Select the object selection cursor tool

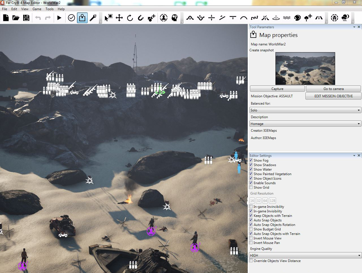click(108, 18)
